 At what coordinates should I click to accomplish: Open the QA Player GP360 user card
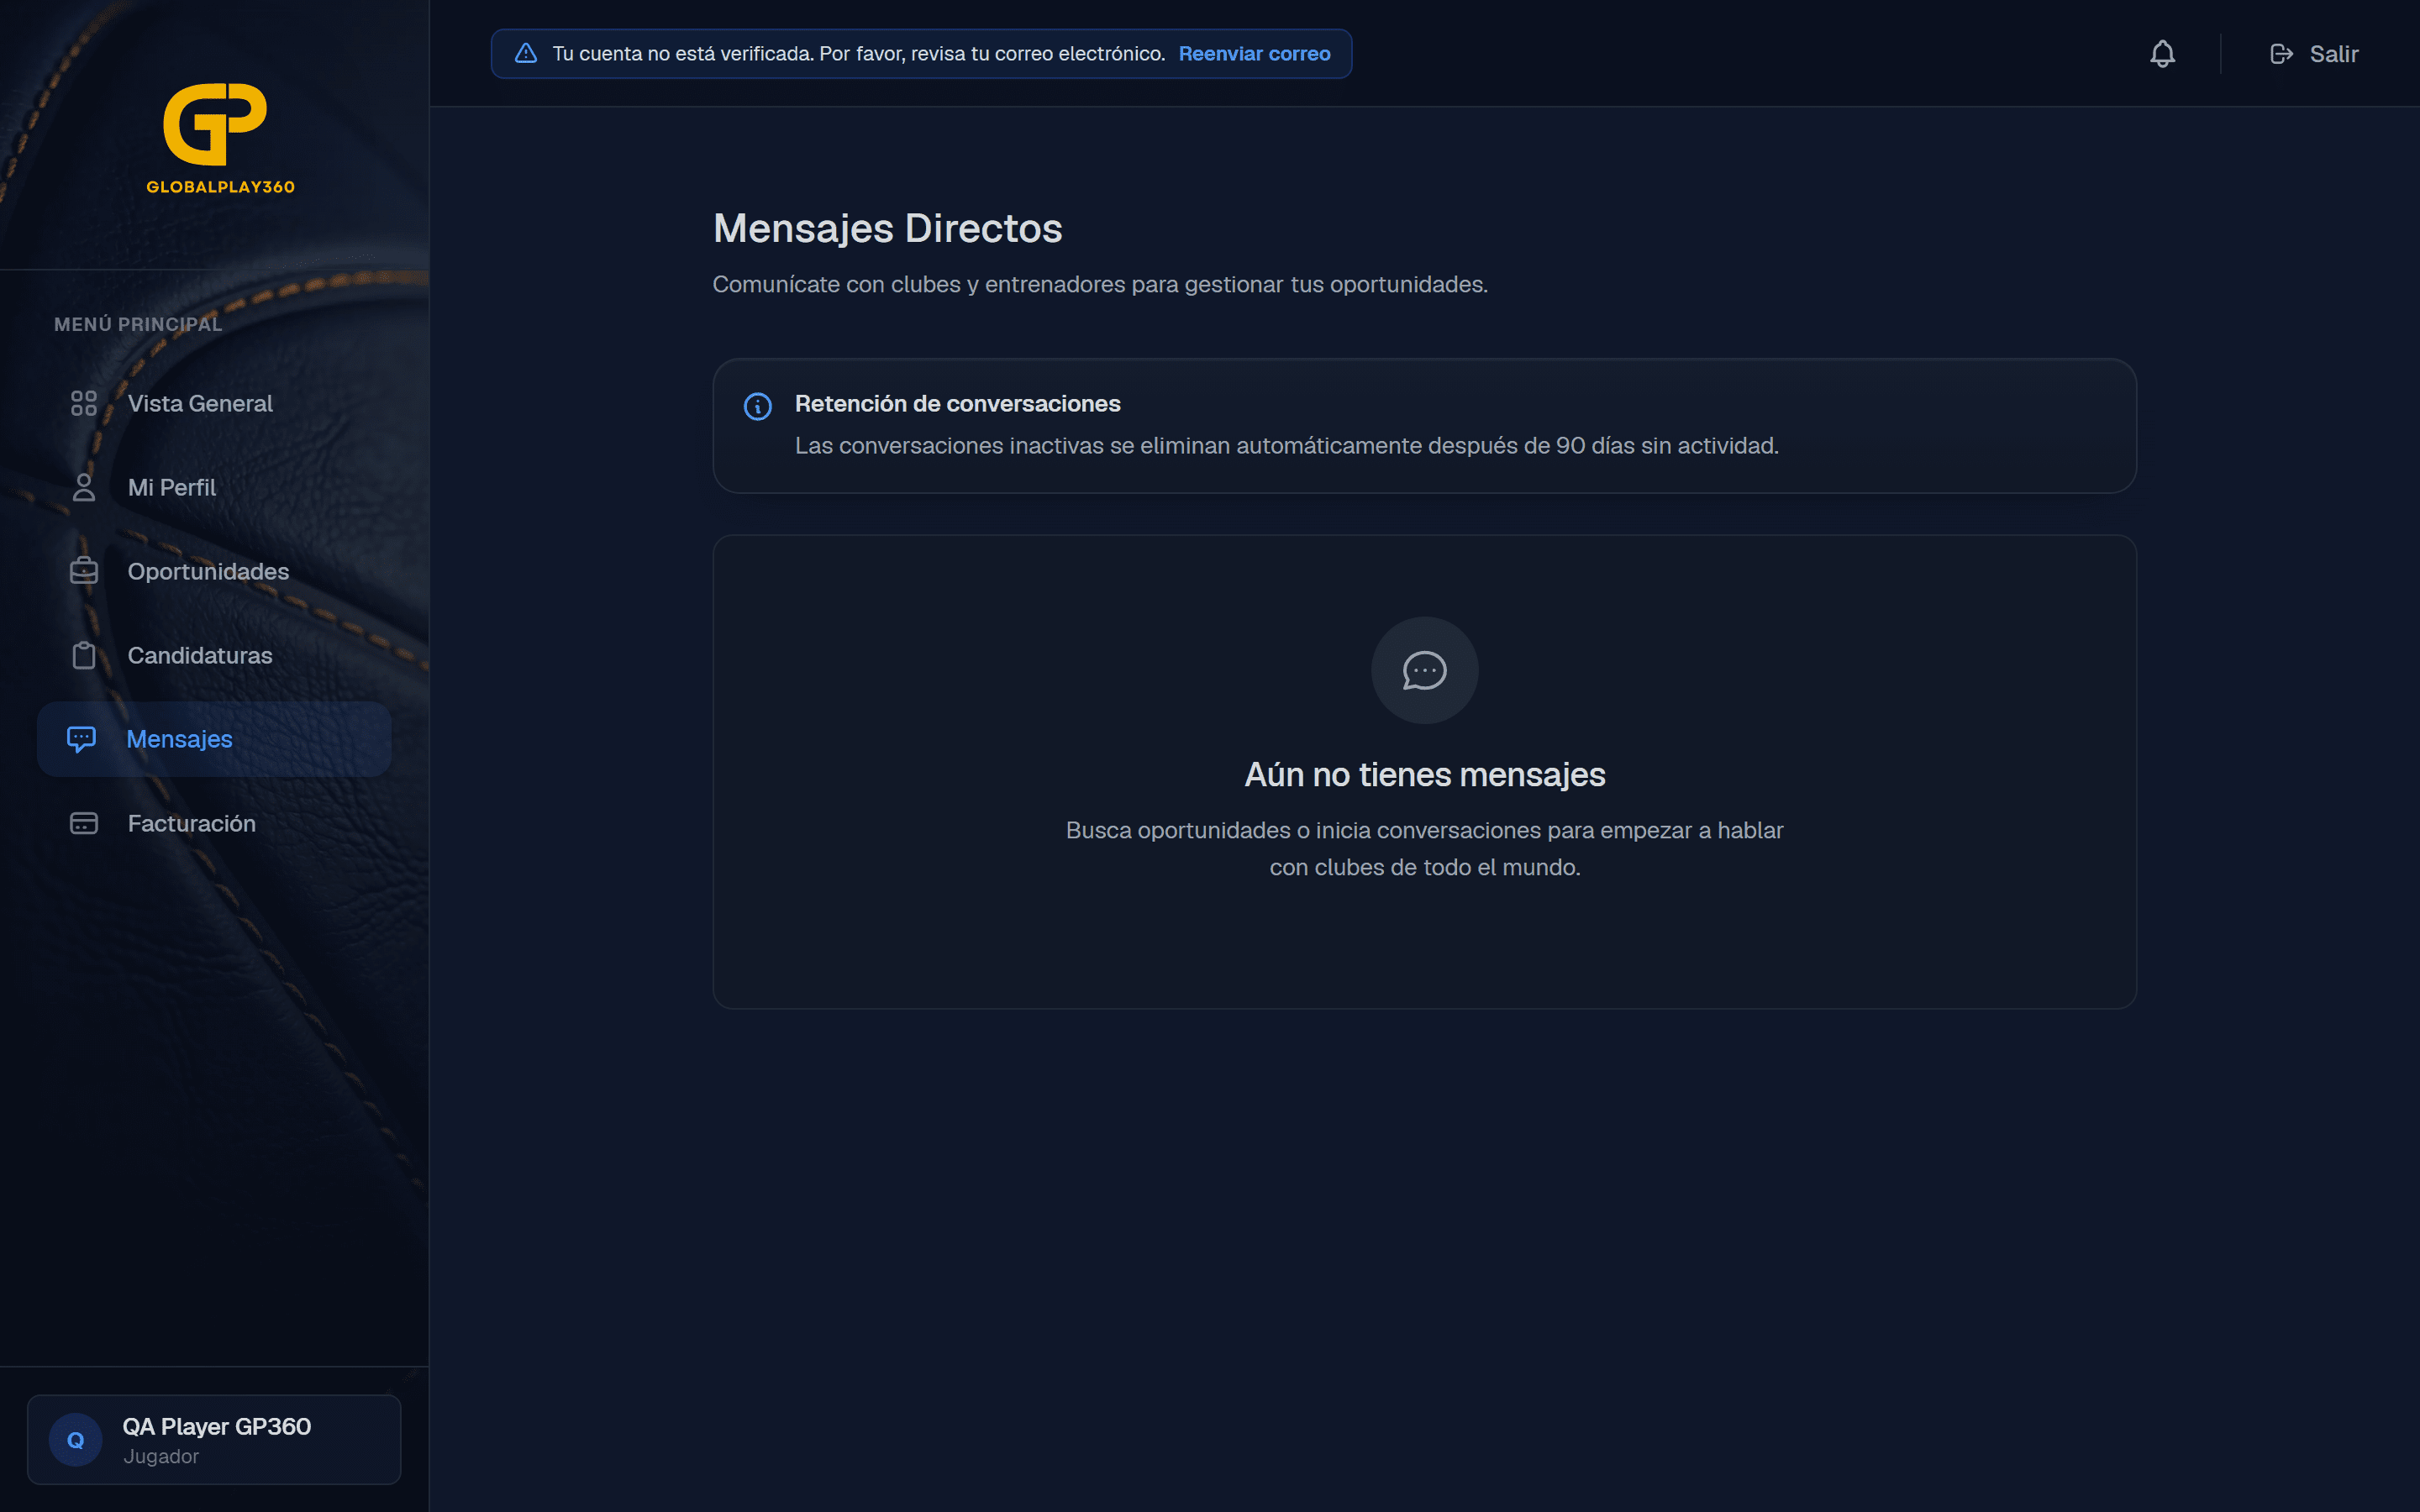coord(214,1440)
